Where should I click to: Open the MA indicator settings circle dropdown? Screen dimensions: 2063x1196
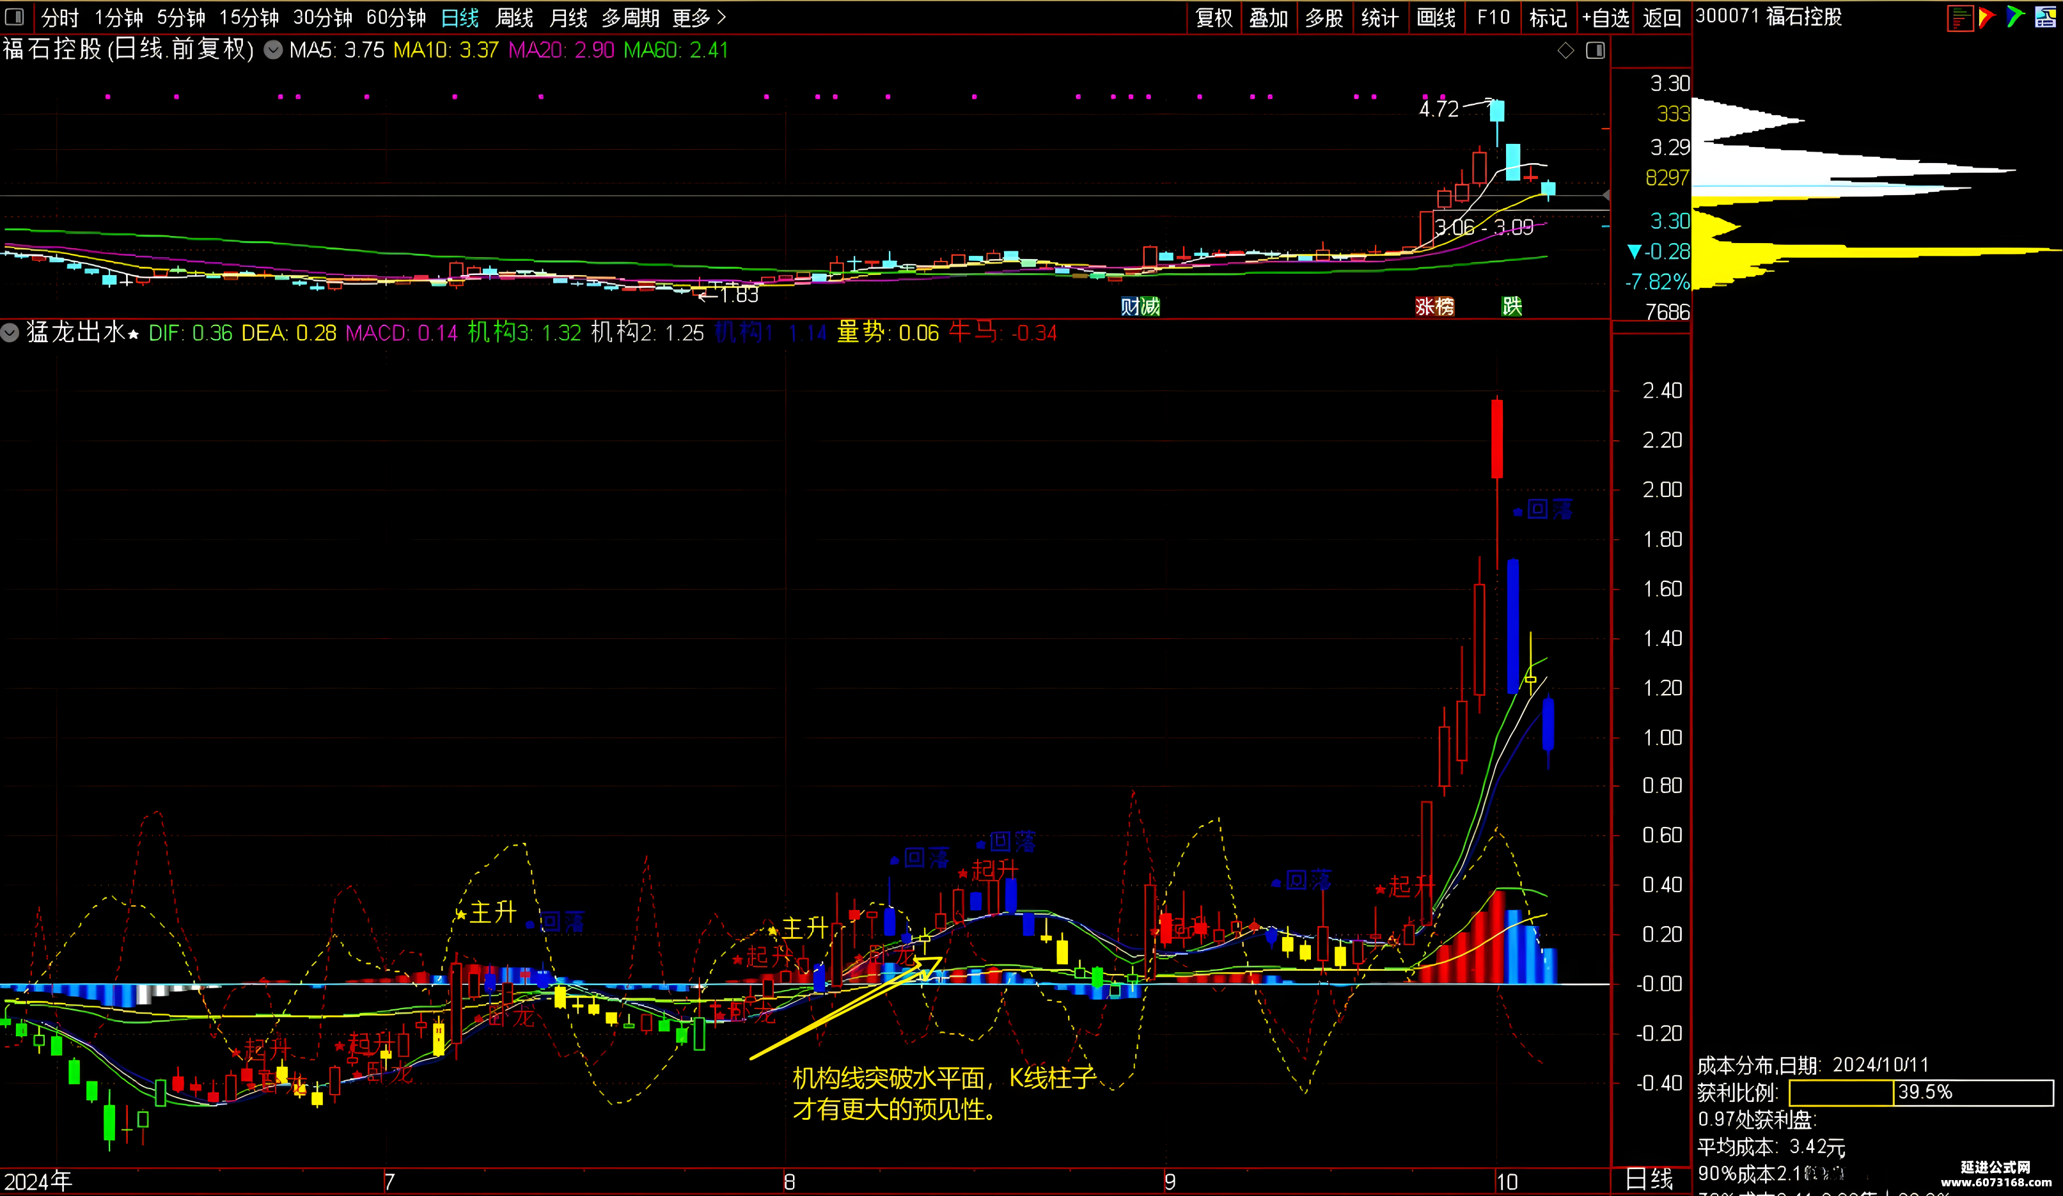coord(274,50)
